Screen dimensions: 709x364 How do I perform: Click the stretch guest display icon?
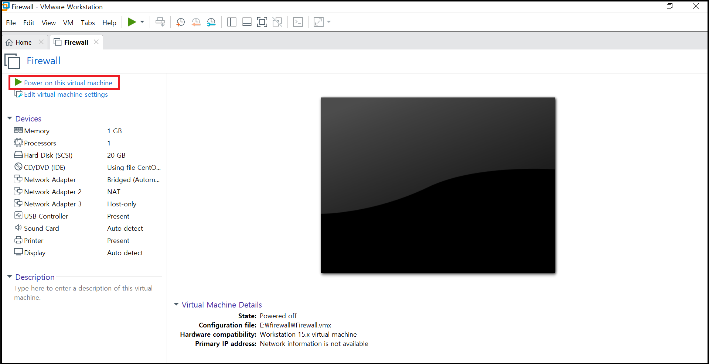pyautogui.click(x=318, y=22)
